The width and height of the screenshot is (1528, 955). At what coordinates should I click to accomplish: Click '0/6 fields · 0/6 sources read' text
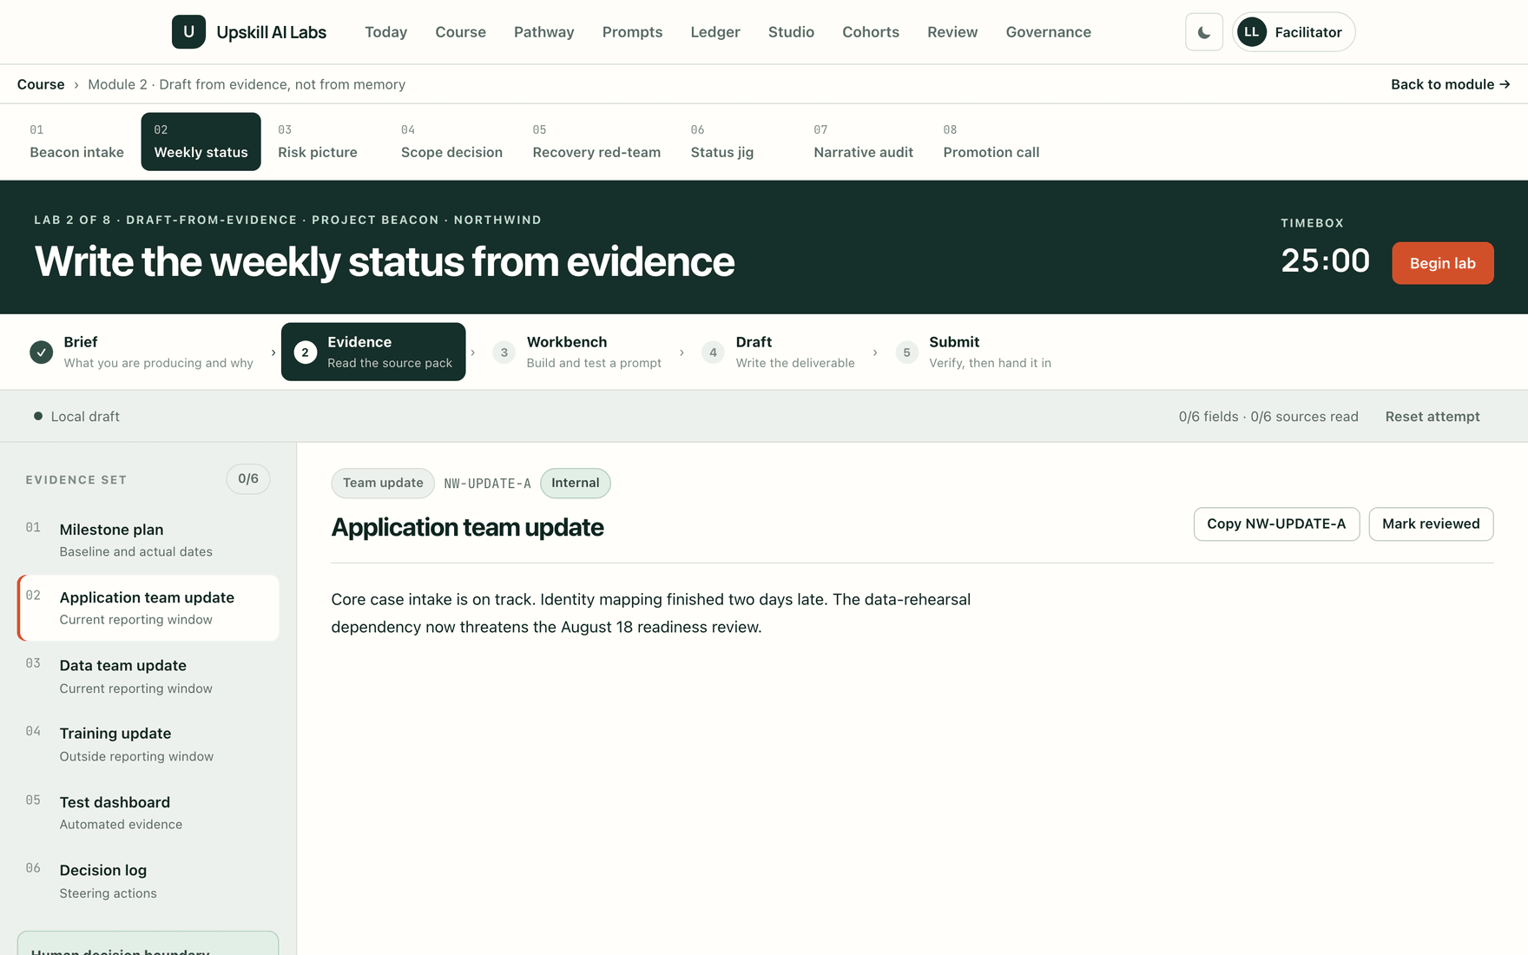click(x=1268, y=417)
